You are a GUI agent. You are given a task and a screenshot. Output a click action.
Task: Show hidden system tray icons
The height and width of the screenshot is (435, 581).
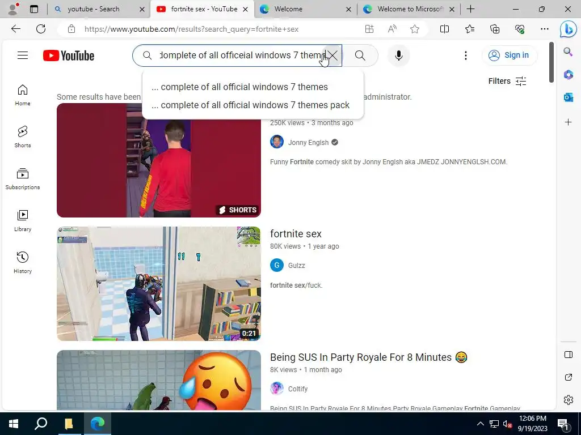tap(480, 424)
